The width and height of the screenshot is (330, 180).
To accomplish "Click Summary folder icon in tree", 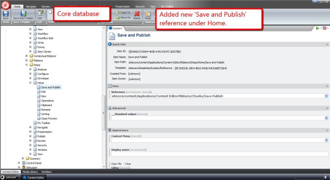I will pyautogui.click(x=28, y=158).
